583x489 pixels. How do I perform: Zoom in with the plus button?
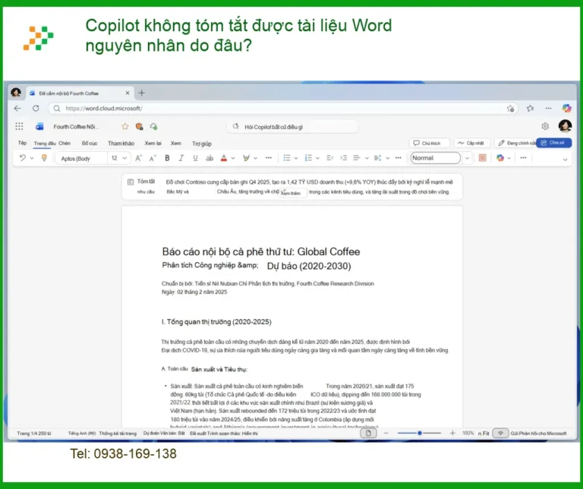452,434
